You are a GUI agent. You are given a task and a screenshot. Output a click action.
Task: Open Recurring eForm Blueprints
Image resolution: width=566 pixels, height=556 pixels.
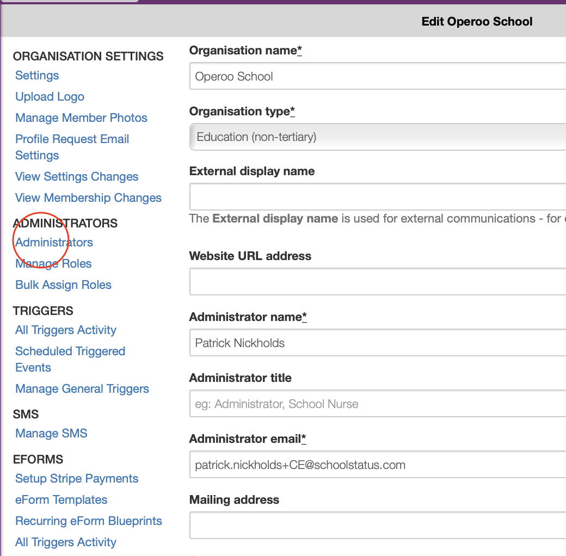(89, 521)
